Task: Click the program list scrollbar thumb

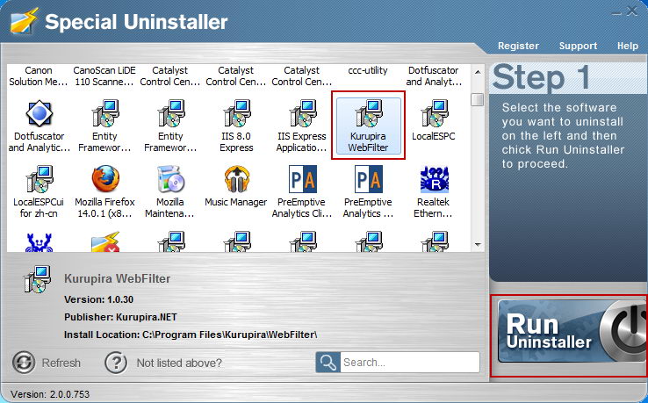Action: [478, 99]
